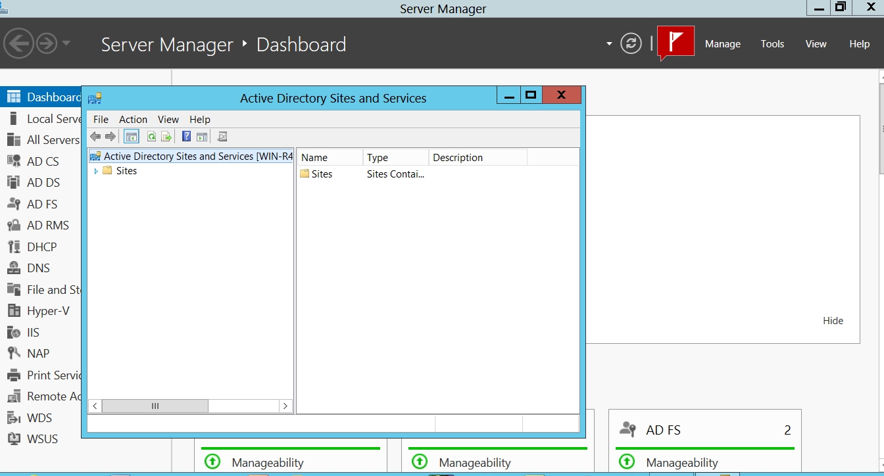Viewport: 884px width, 476px height.
Task: Open View menu in Server Manager header
Action: point(816,44)
